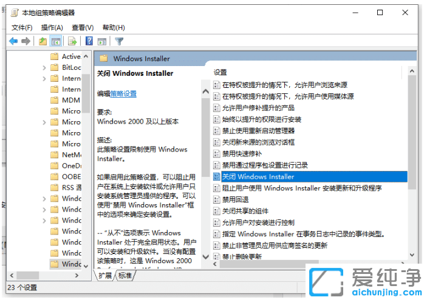Click the folder icon for RSS 源 item
This screenshot has width=427, height=300.
(x=55, y=187)
